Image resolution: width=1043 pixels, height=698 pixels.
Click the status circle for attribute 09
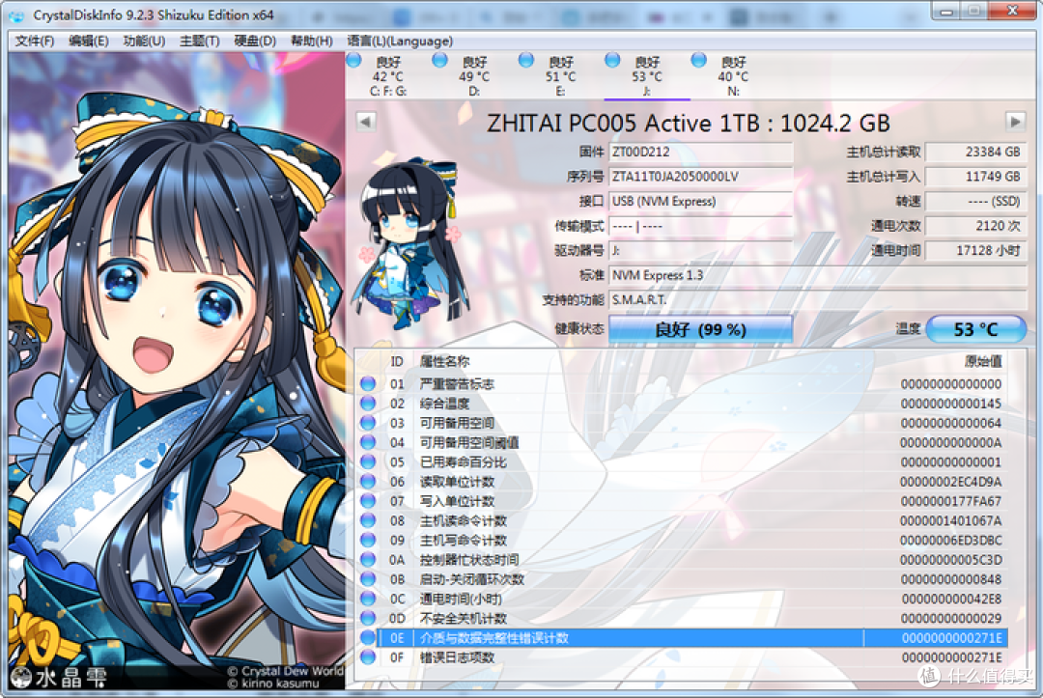coord(368,540)
